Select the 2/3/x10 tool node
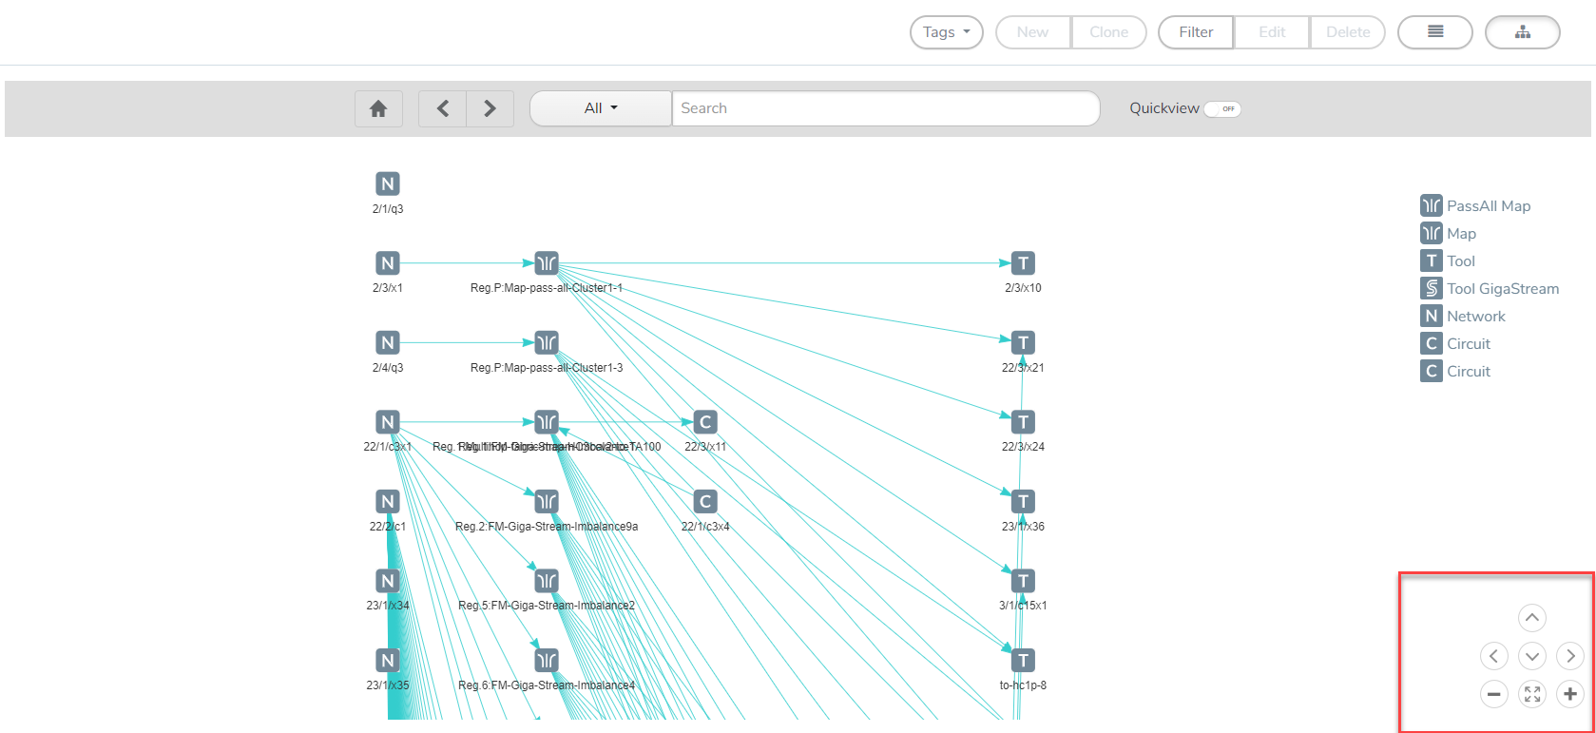The height and width of the screenshot is (733, 1596). tap(1023, 263)
